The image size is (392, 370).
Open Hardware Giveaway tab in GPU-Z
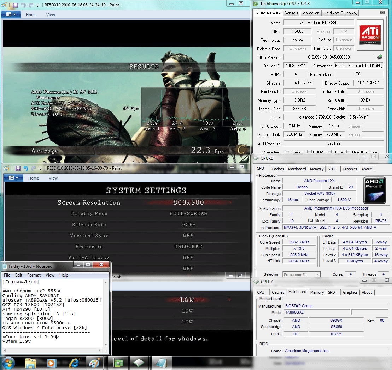(340, 13)
